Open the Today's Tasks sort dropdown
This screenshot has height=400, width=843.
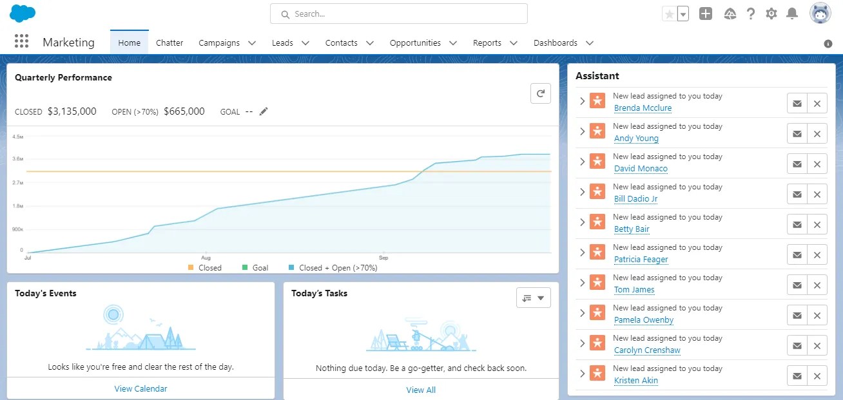pyautogui.click(x=533, y=297)
